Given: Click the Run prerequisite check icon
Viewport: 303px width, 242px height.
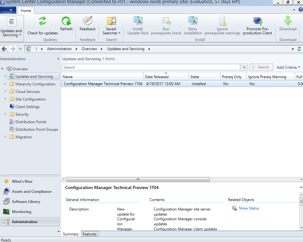Looking at the screenshot, I should (x=166, y=21).
